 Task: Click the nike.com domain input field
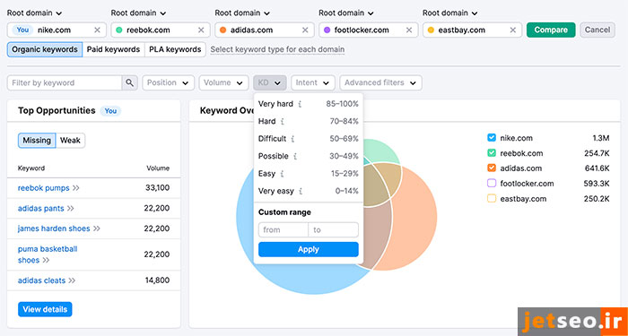(x=57, y=30)
